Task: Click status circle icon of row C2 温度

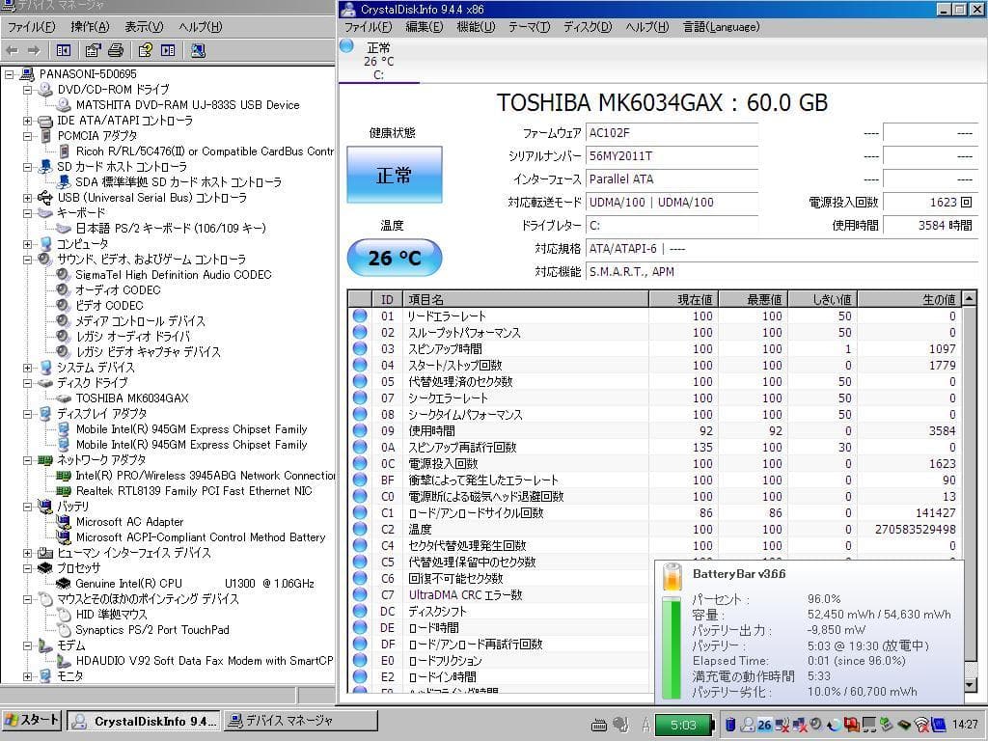Action: coord(360,529)
